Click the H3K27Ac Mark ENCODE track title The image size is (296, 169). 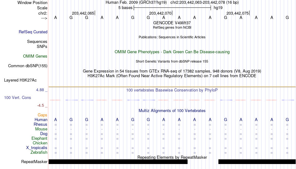click(172, 76)
